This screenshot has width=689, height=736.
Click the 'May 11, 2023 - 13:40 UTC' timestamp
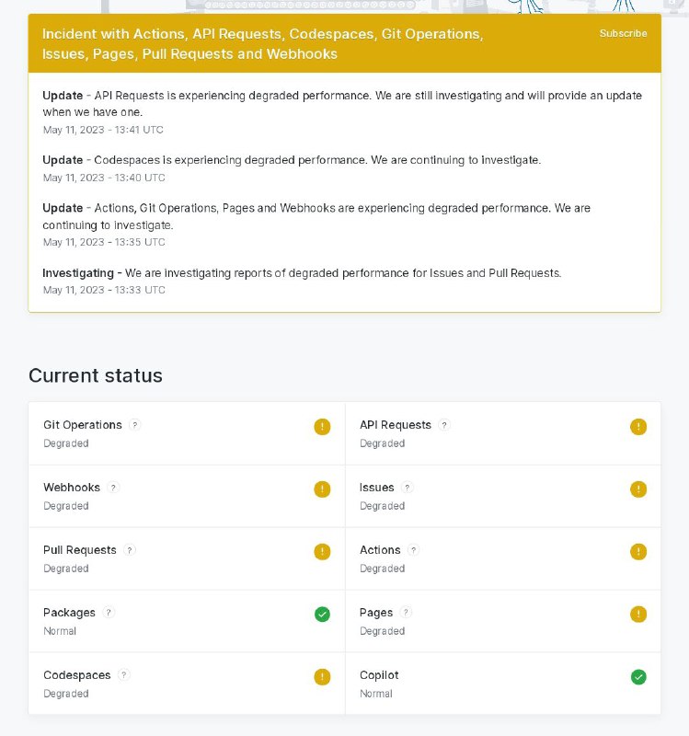[104, 178]
